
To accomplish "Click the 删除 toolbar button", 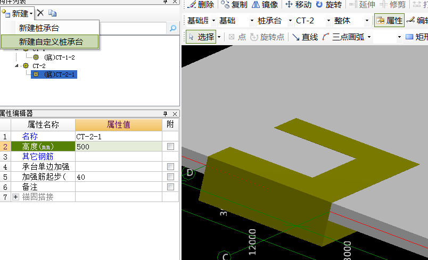I will pyautogui.click(x=201, y=4).
